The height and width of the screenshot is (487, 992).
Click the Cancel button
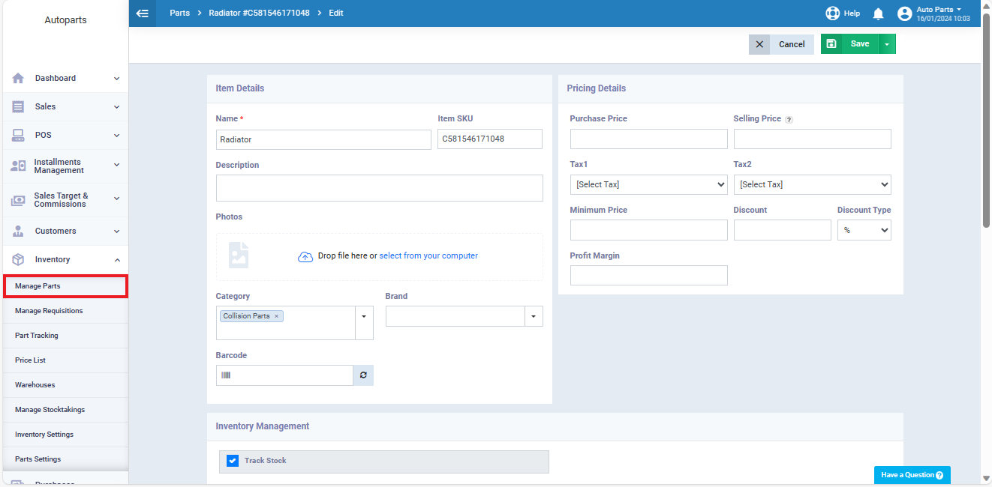(781, 44)
